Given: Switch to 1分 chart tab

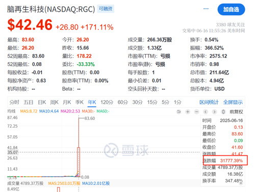Looking at the screenshot, I should tap(177, 102).
